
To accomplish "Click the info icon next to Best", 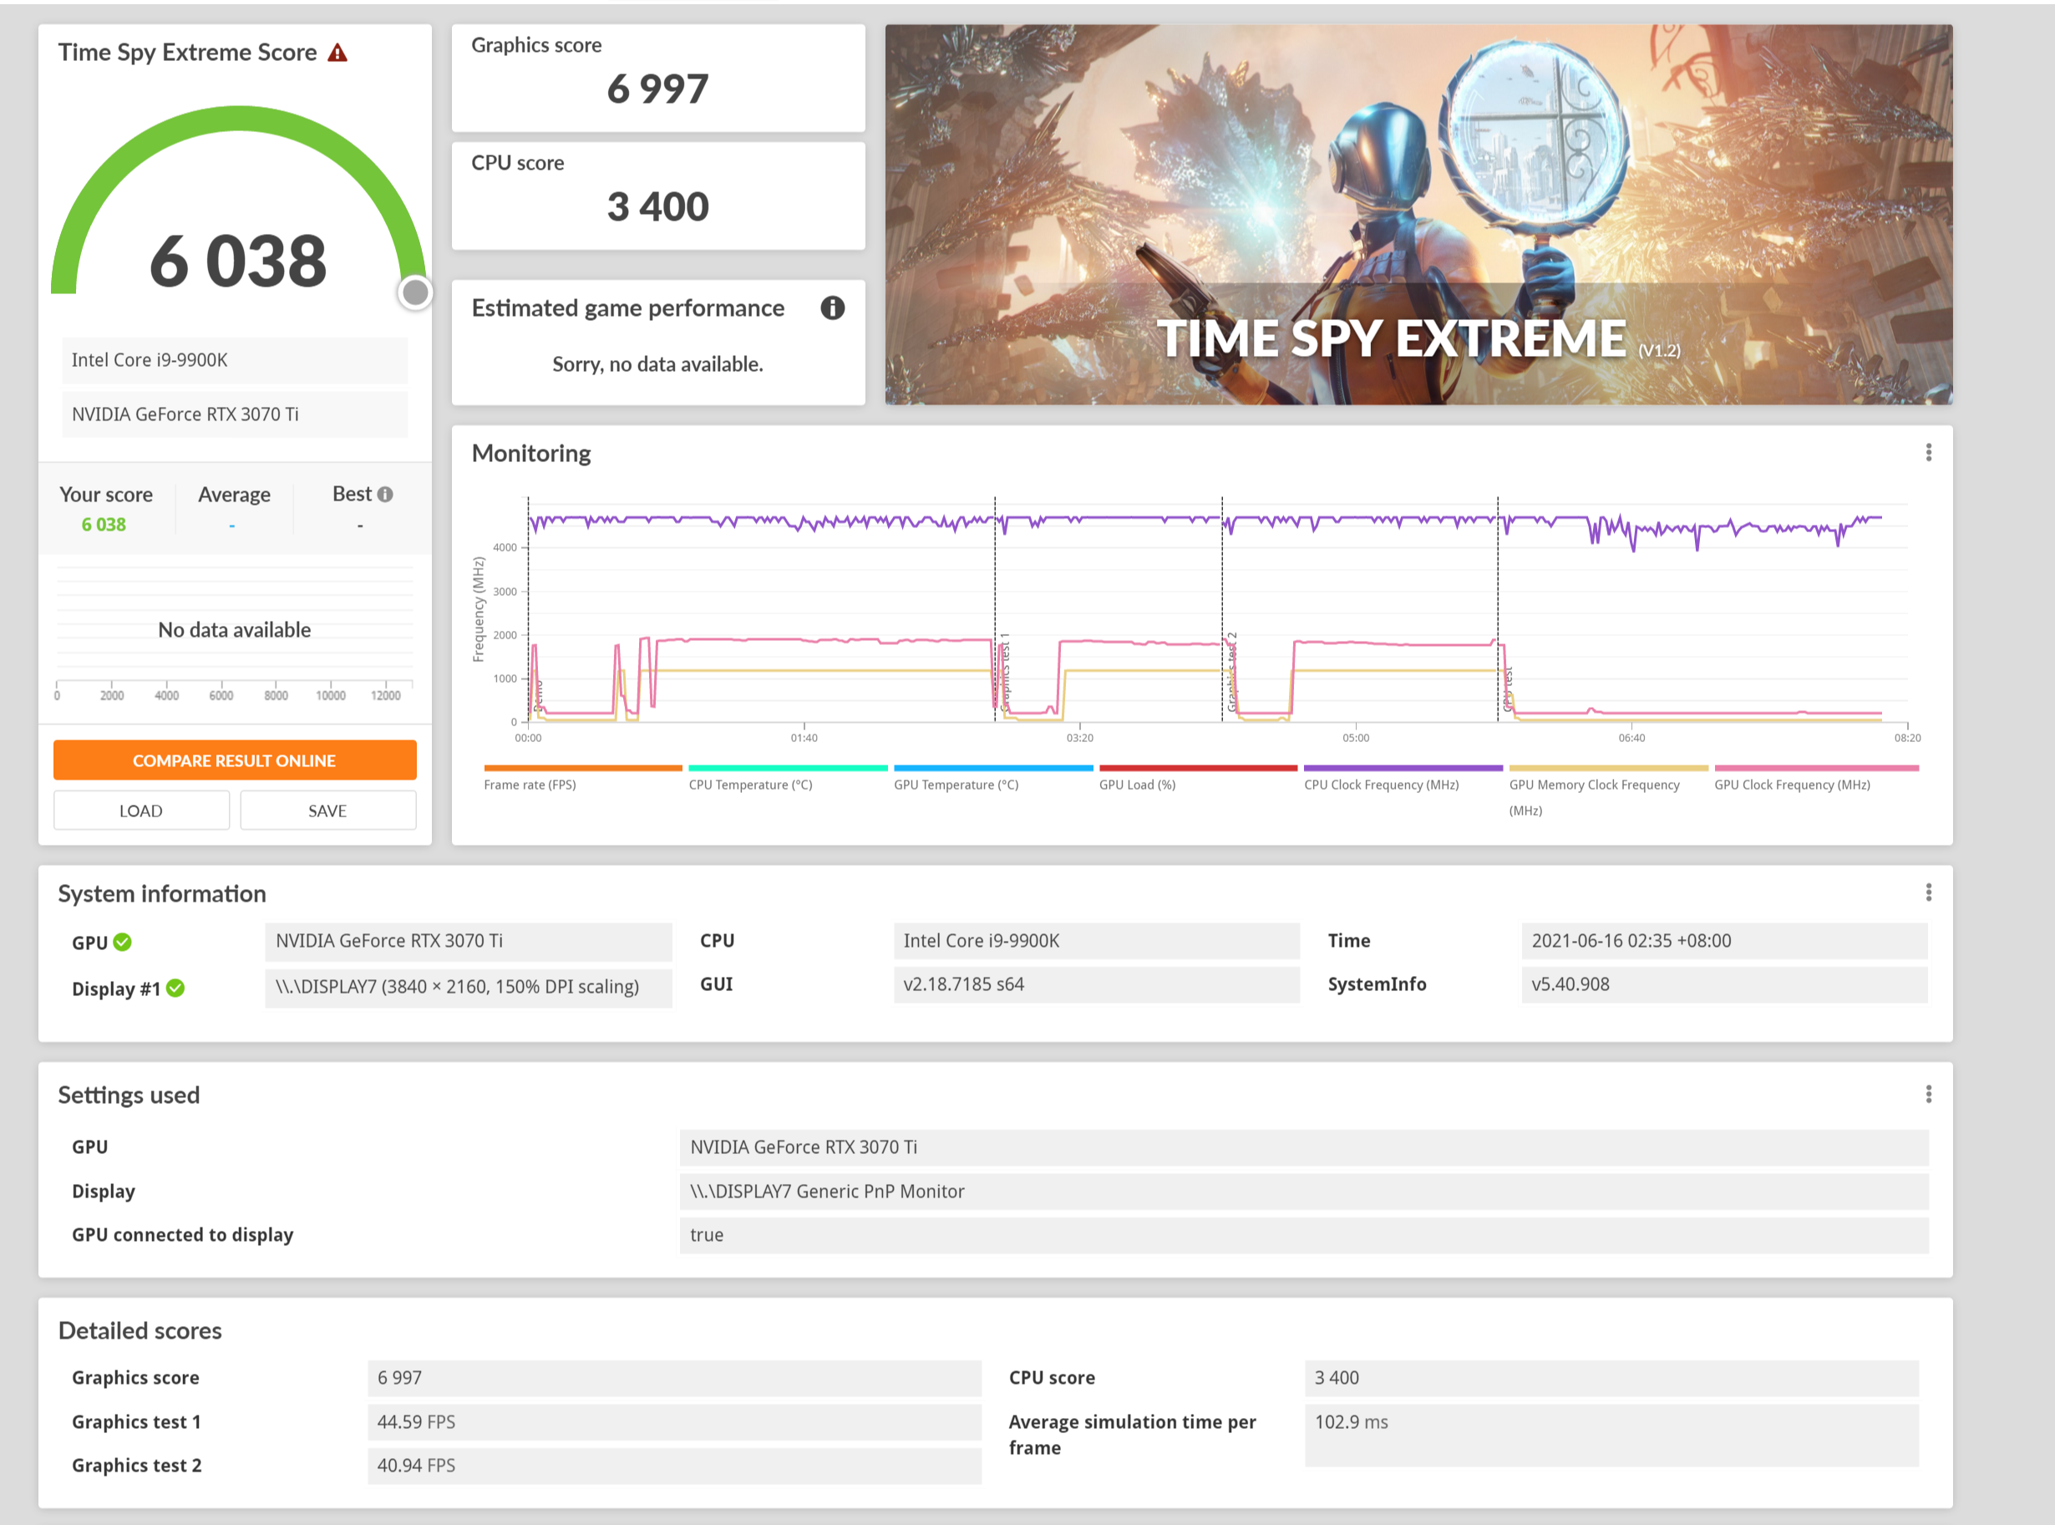I will [386, 495].
